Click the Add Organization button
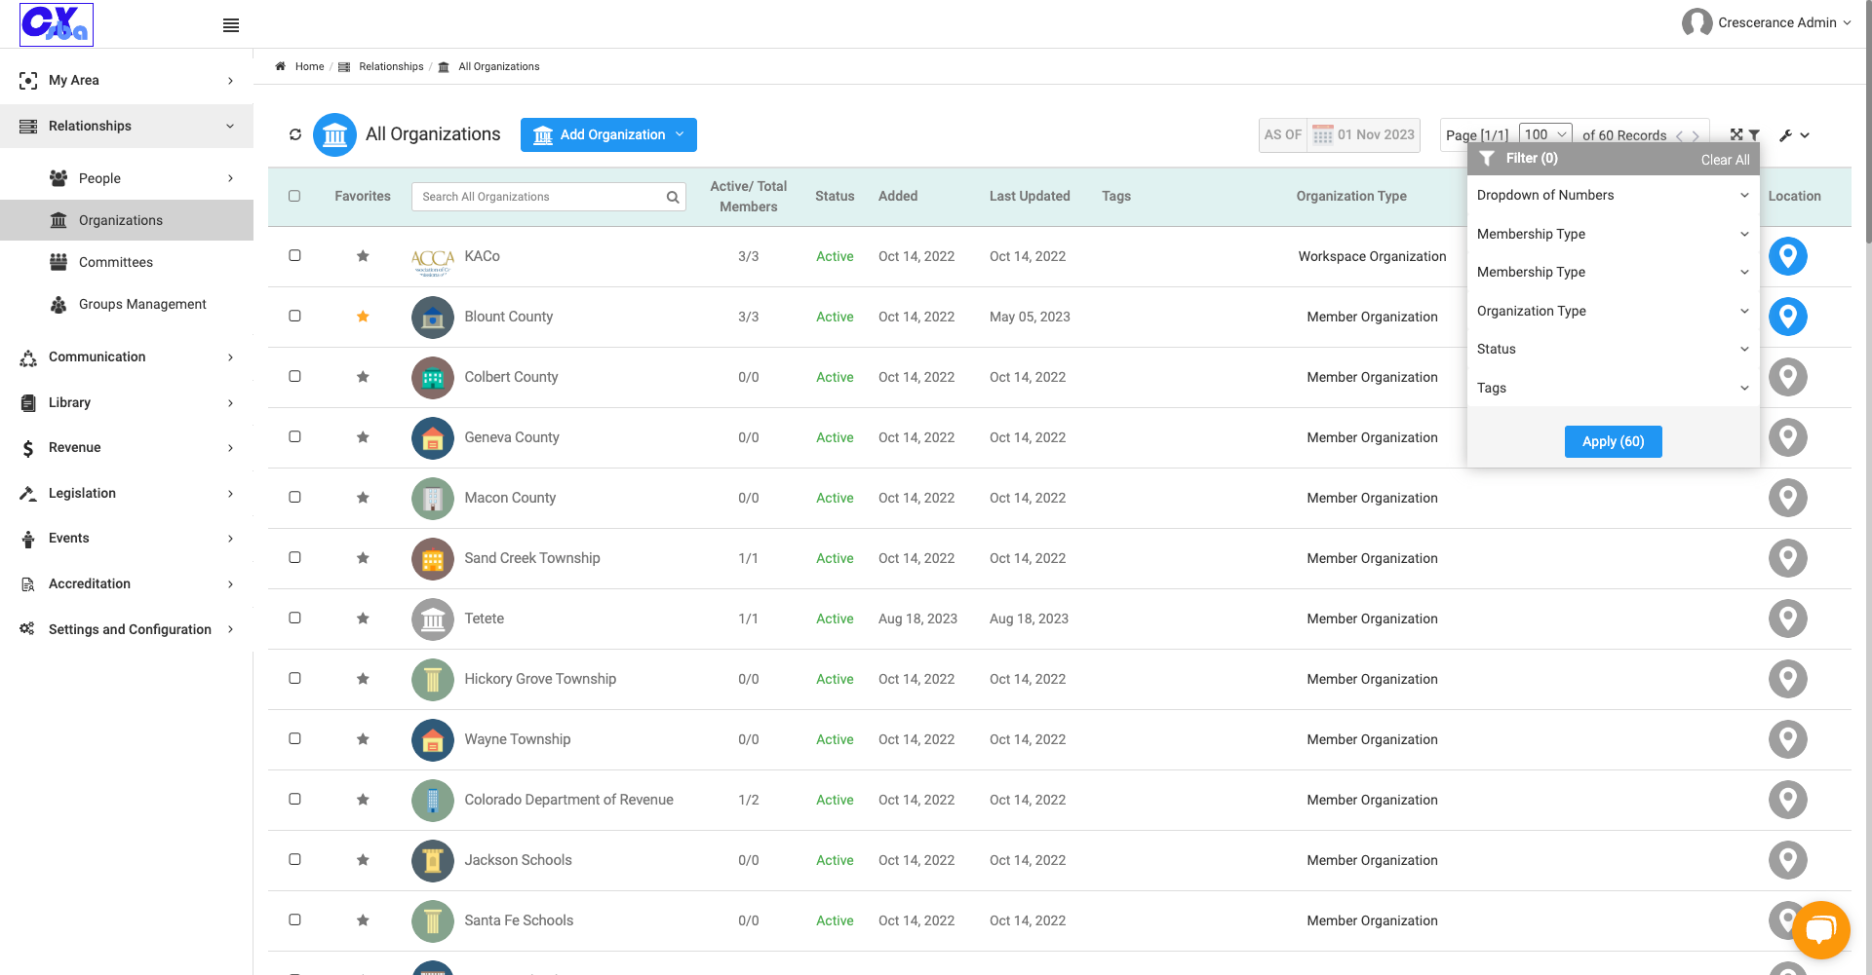Image resolution: width=1872 pixels, height=975 pixels. pos(608,134)
